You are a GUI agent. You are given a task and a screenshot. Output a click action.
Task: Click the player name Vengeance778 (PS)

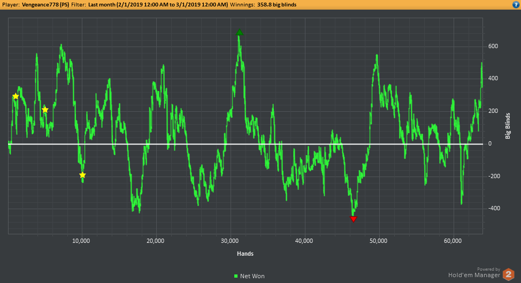(x=45, y=5)
